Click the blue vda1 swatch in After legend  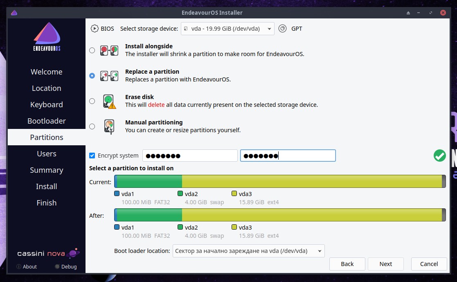click(x=117, y=227)
